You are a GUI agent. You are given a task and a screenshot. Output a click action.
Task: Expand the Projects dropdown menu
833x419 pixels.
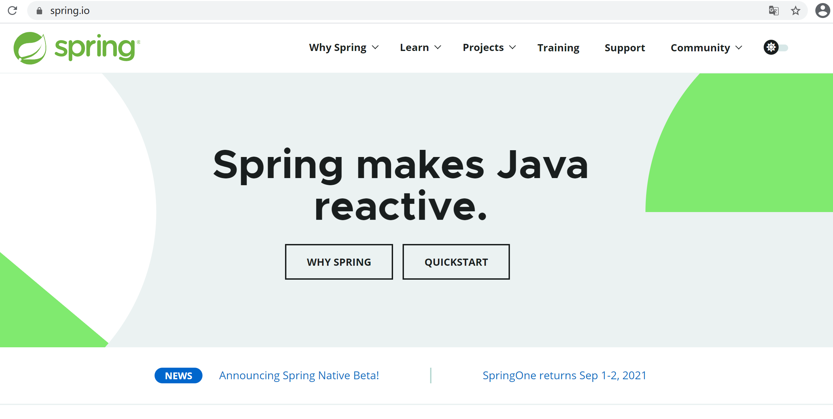click(x=489, y=48)
